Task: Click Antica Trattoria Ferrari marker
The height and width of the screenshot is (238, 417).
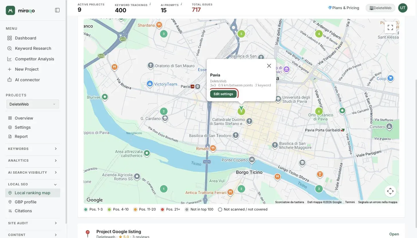Action: click(x=230, y=192)
